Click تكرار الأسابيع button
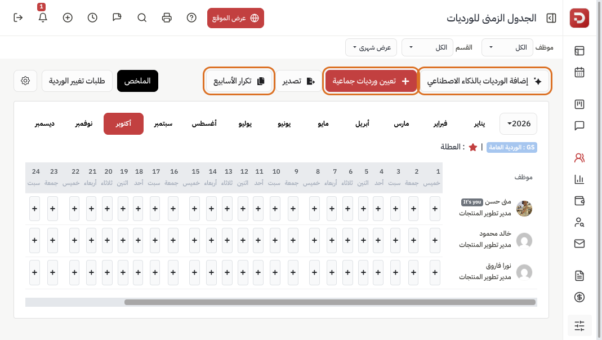The image size is (602, 340). pyautogui.click(x=239, y=81)
